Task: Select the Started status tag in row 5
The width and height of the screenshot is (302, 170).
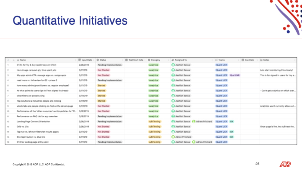Action: (101, 86)
